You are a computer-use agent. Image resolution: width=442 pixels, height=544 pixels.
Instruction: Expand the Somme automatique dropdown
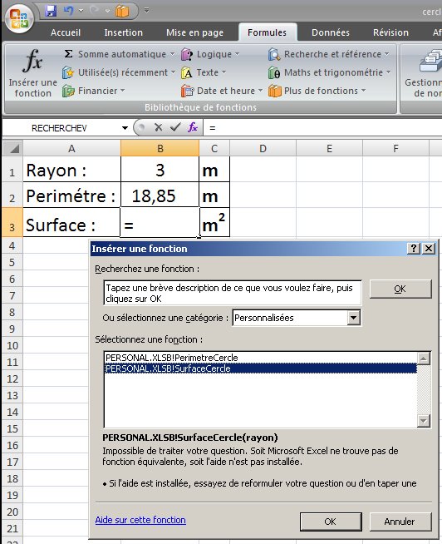pyautogui.click(x=172, y=54)
